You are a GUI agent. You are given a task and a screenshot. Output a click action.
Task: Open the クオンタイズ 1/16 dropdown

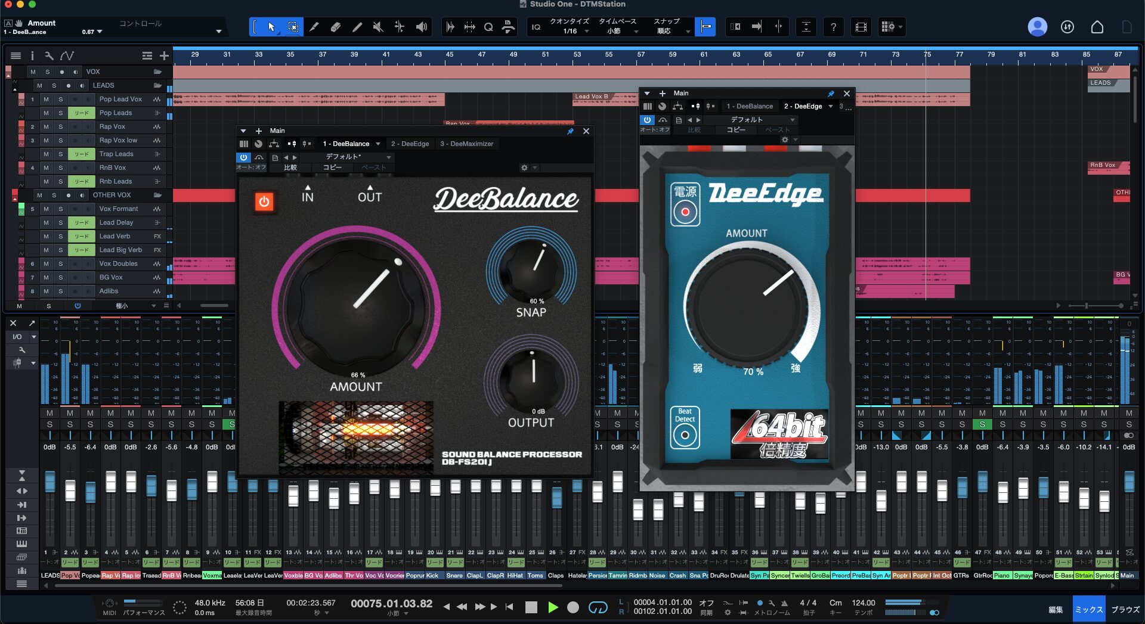570,26
